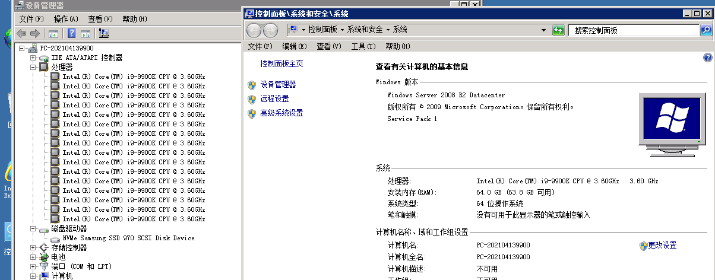
Task: Open the 编辑(E) menu in Control Panel
Action: click(295, 46)
